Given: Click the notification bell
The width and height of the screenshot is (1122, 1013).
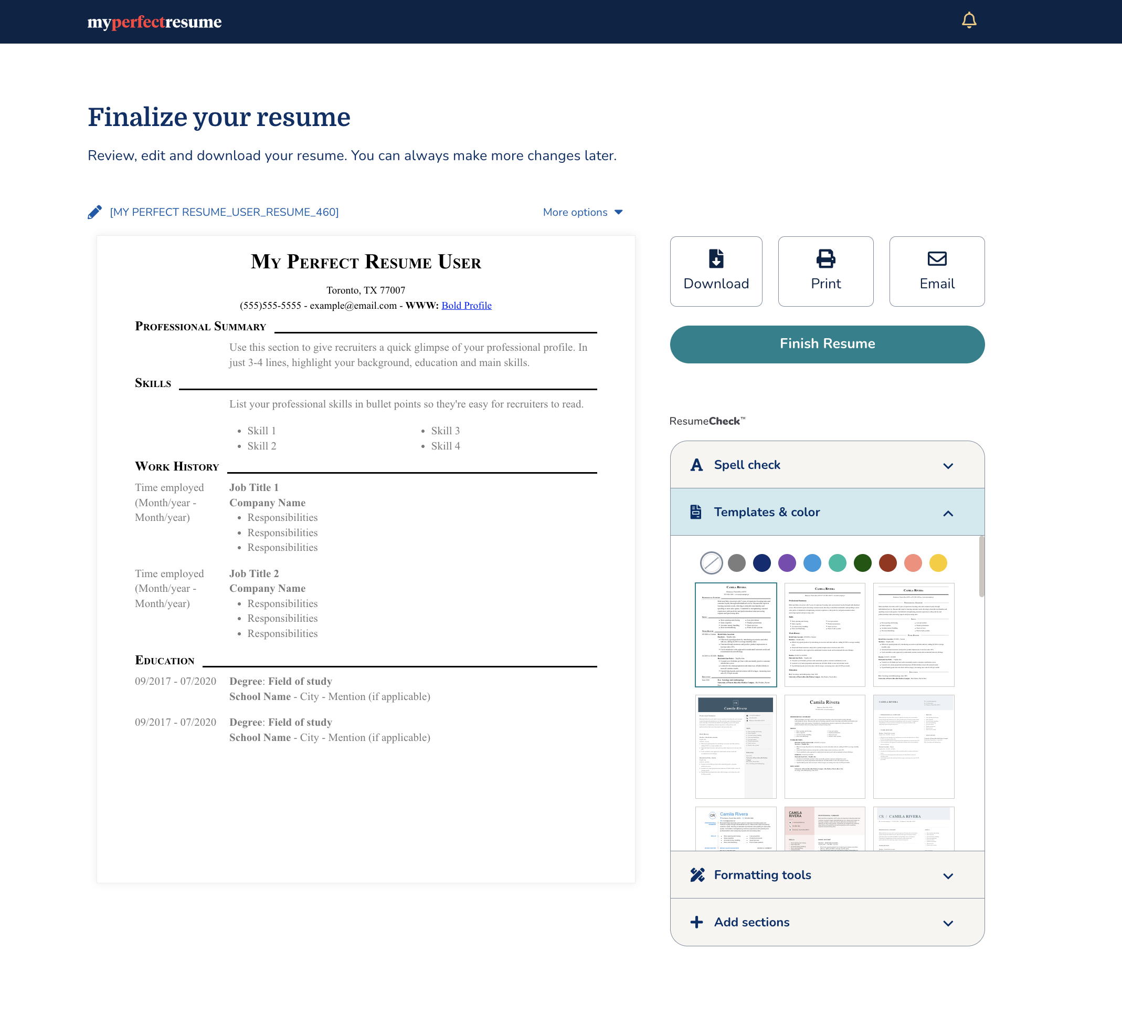Looking at the screenshot, I should [x=969, y=20].
